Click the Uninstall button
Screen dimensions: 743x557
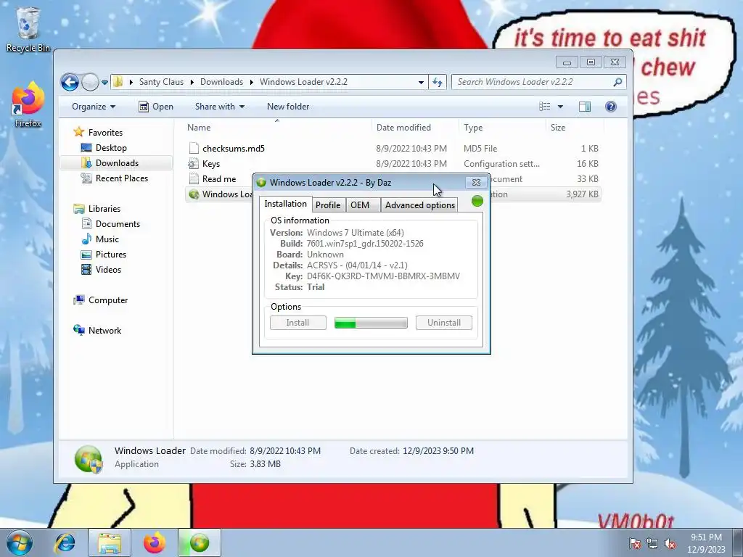pos(444,323)
